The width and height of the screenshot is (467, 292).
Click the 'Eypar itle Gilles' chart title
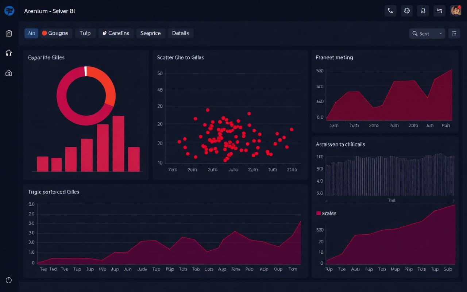[46, 58]
